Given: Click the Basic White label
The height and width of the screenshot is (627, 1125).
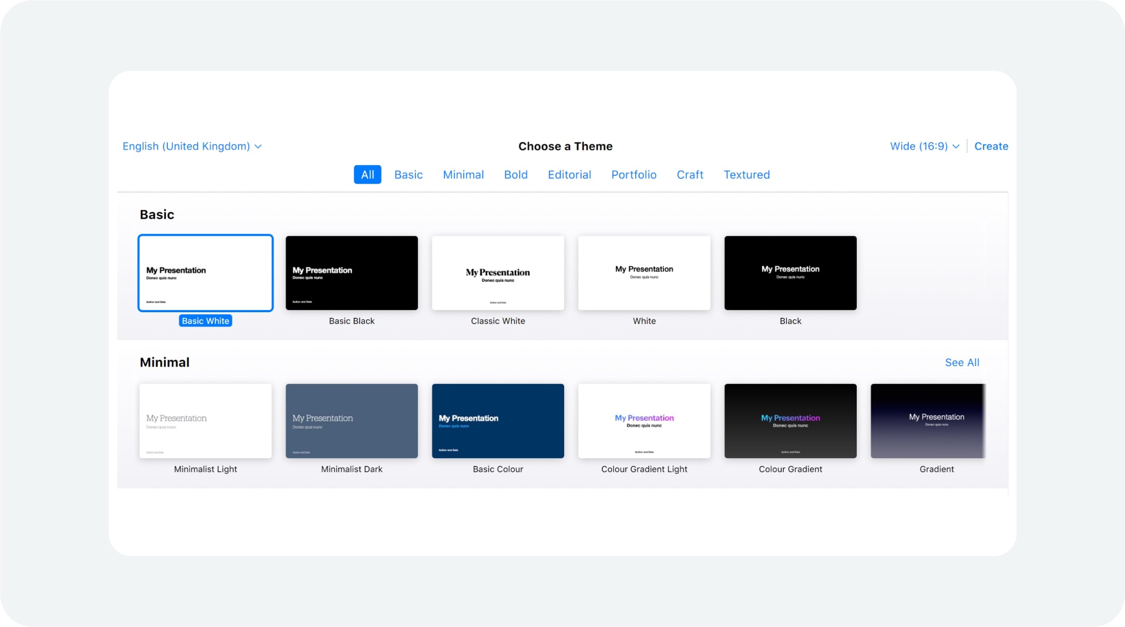Looking at the screenshot, I should 205,321.
